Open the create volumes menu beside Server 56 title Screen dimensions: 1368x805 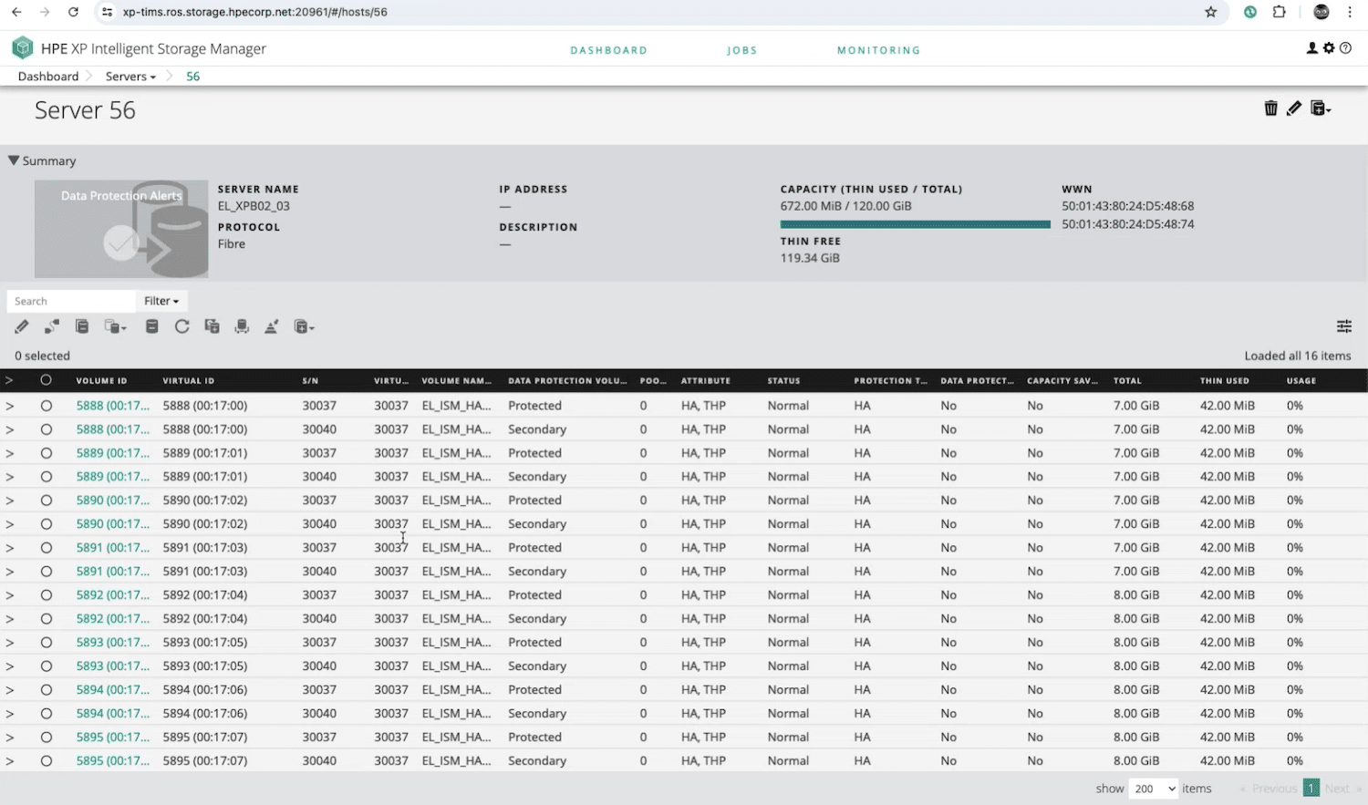[1321, 108]
